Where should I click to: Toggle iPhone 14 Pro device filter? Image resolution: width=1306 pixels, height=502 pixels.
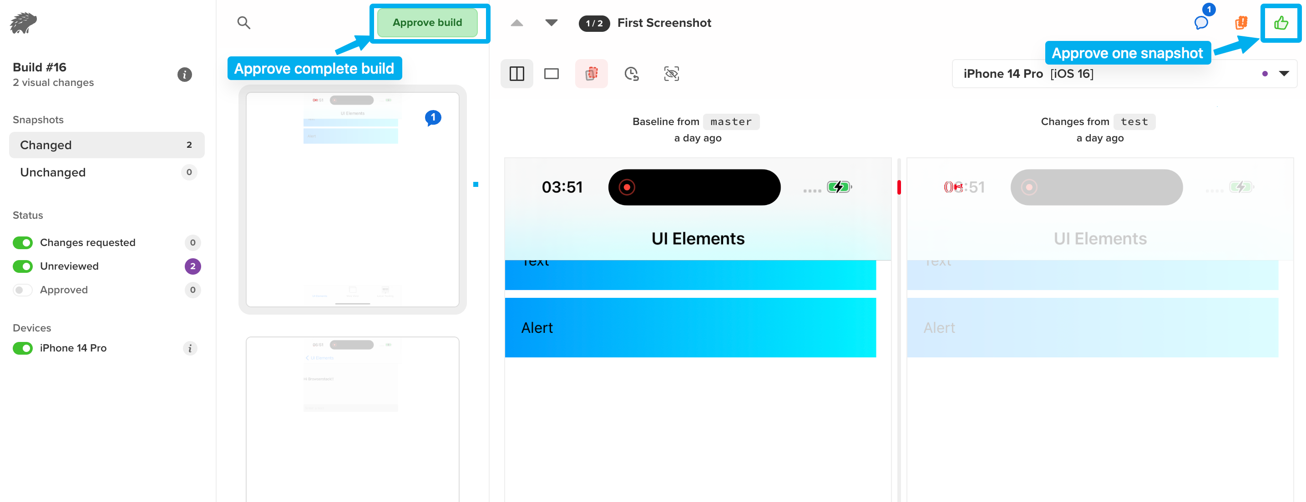tap(23, 348)
